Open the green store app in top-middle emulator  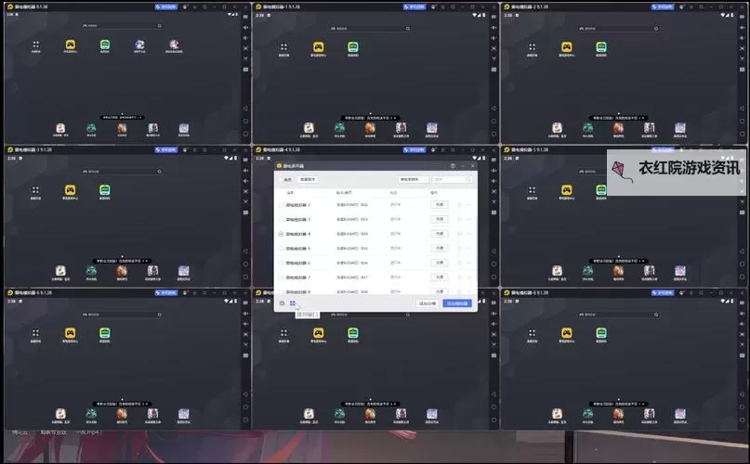[x=353, y=47]
